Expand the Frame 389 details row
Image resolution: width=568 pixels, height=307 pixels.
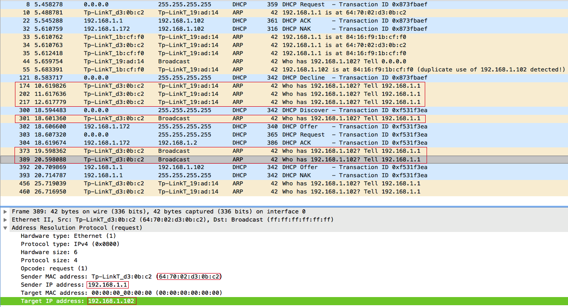[x=5, y=212]
